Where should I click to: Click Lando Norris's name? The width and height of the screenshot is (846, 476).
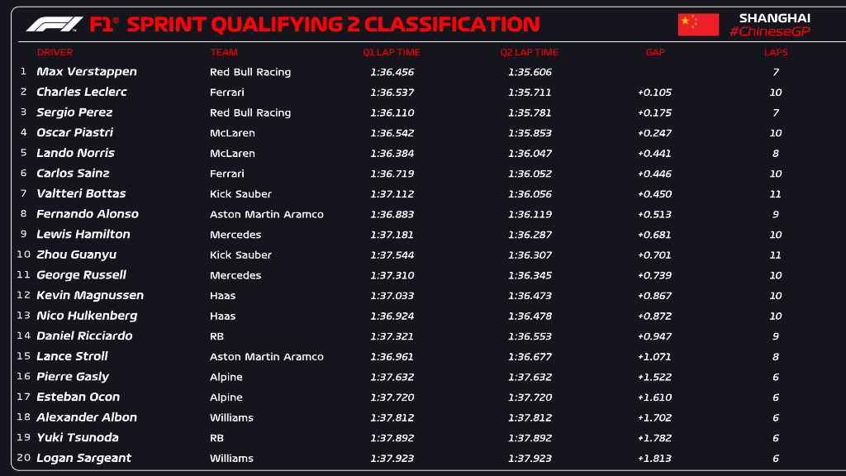coord(76,153)
